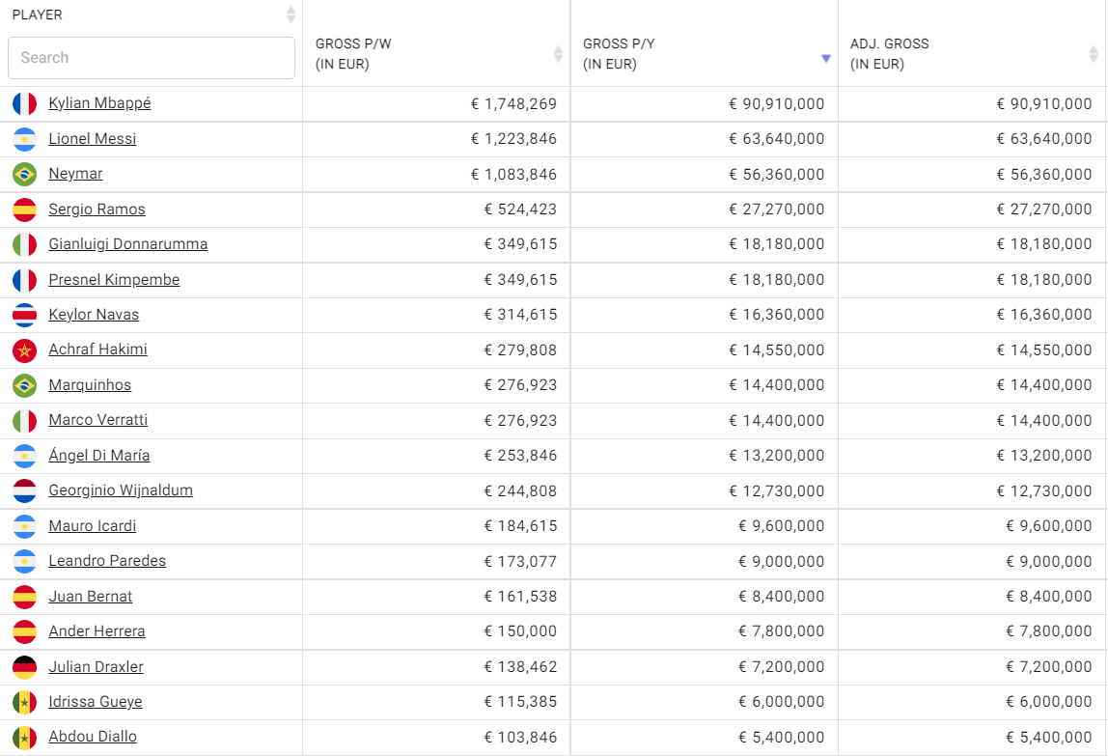Click the Brazil flag beside Neymar
The height and width of the screenshot is (756, 1108).
click(25, 174)
